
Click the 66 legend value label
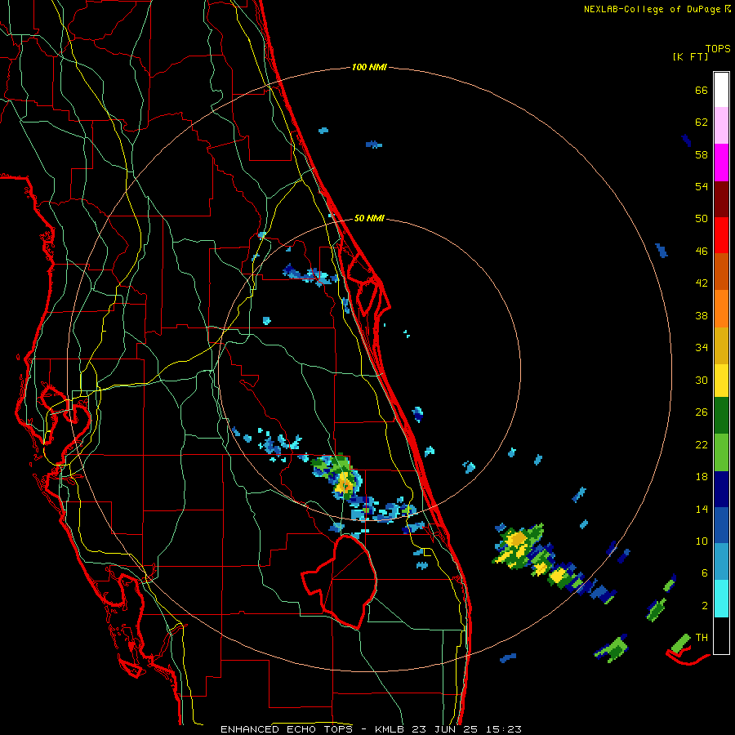(x=702, y=90)
